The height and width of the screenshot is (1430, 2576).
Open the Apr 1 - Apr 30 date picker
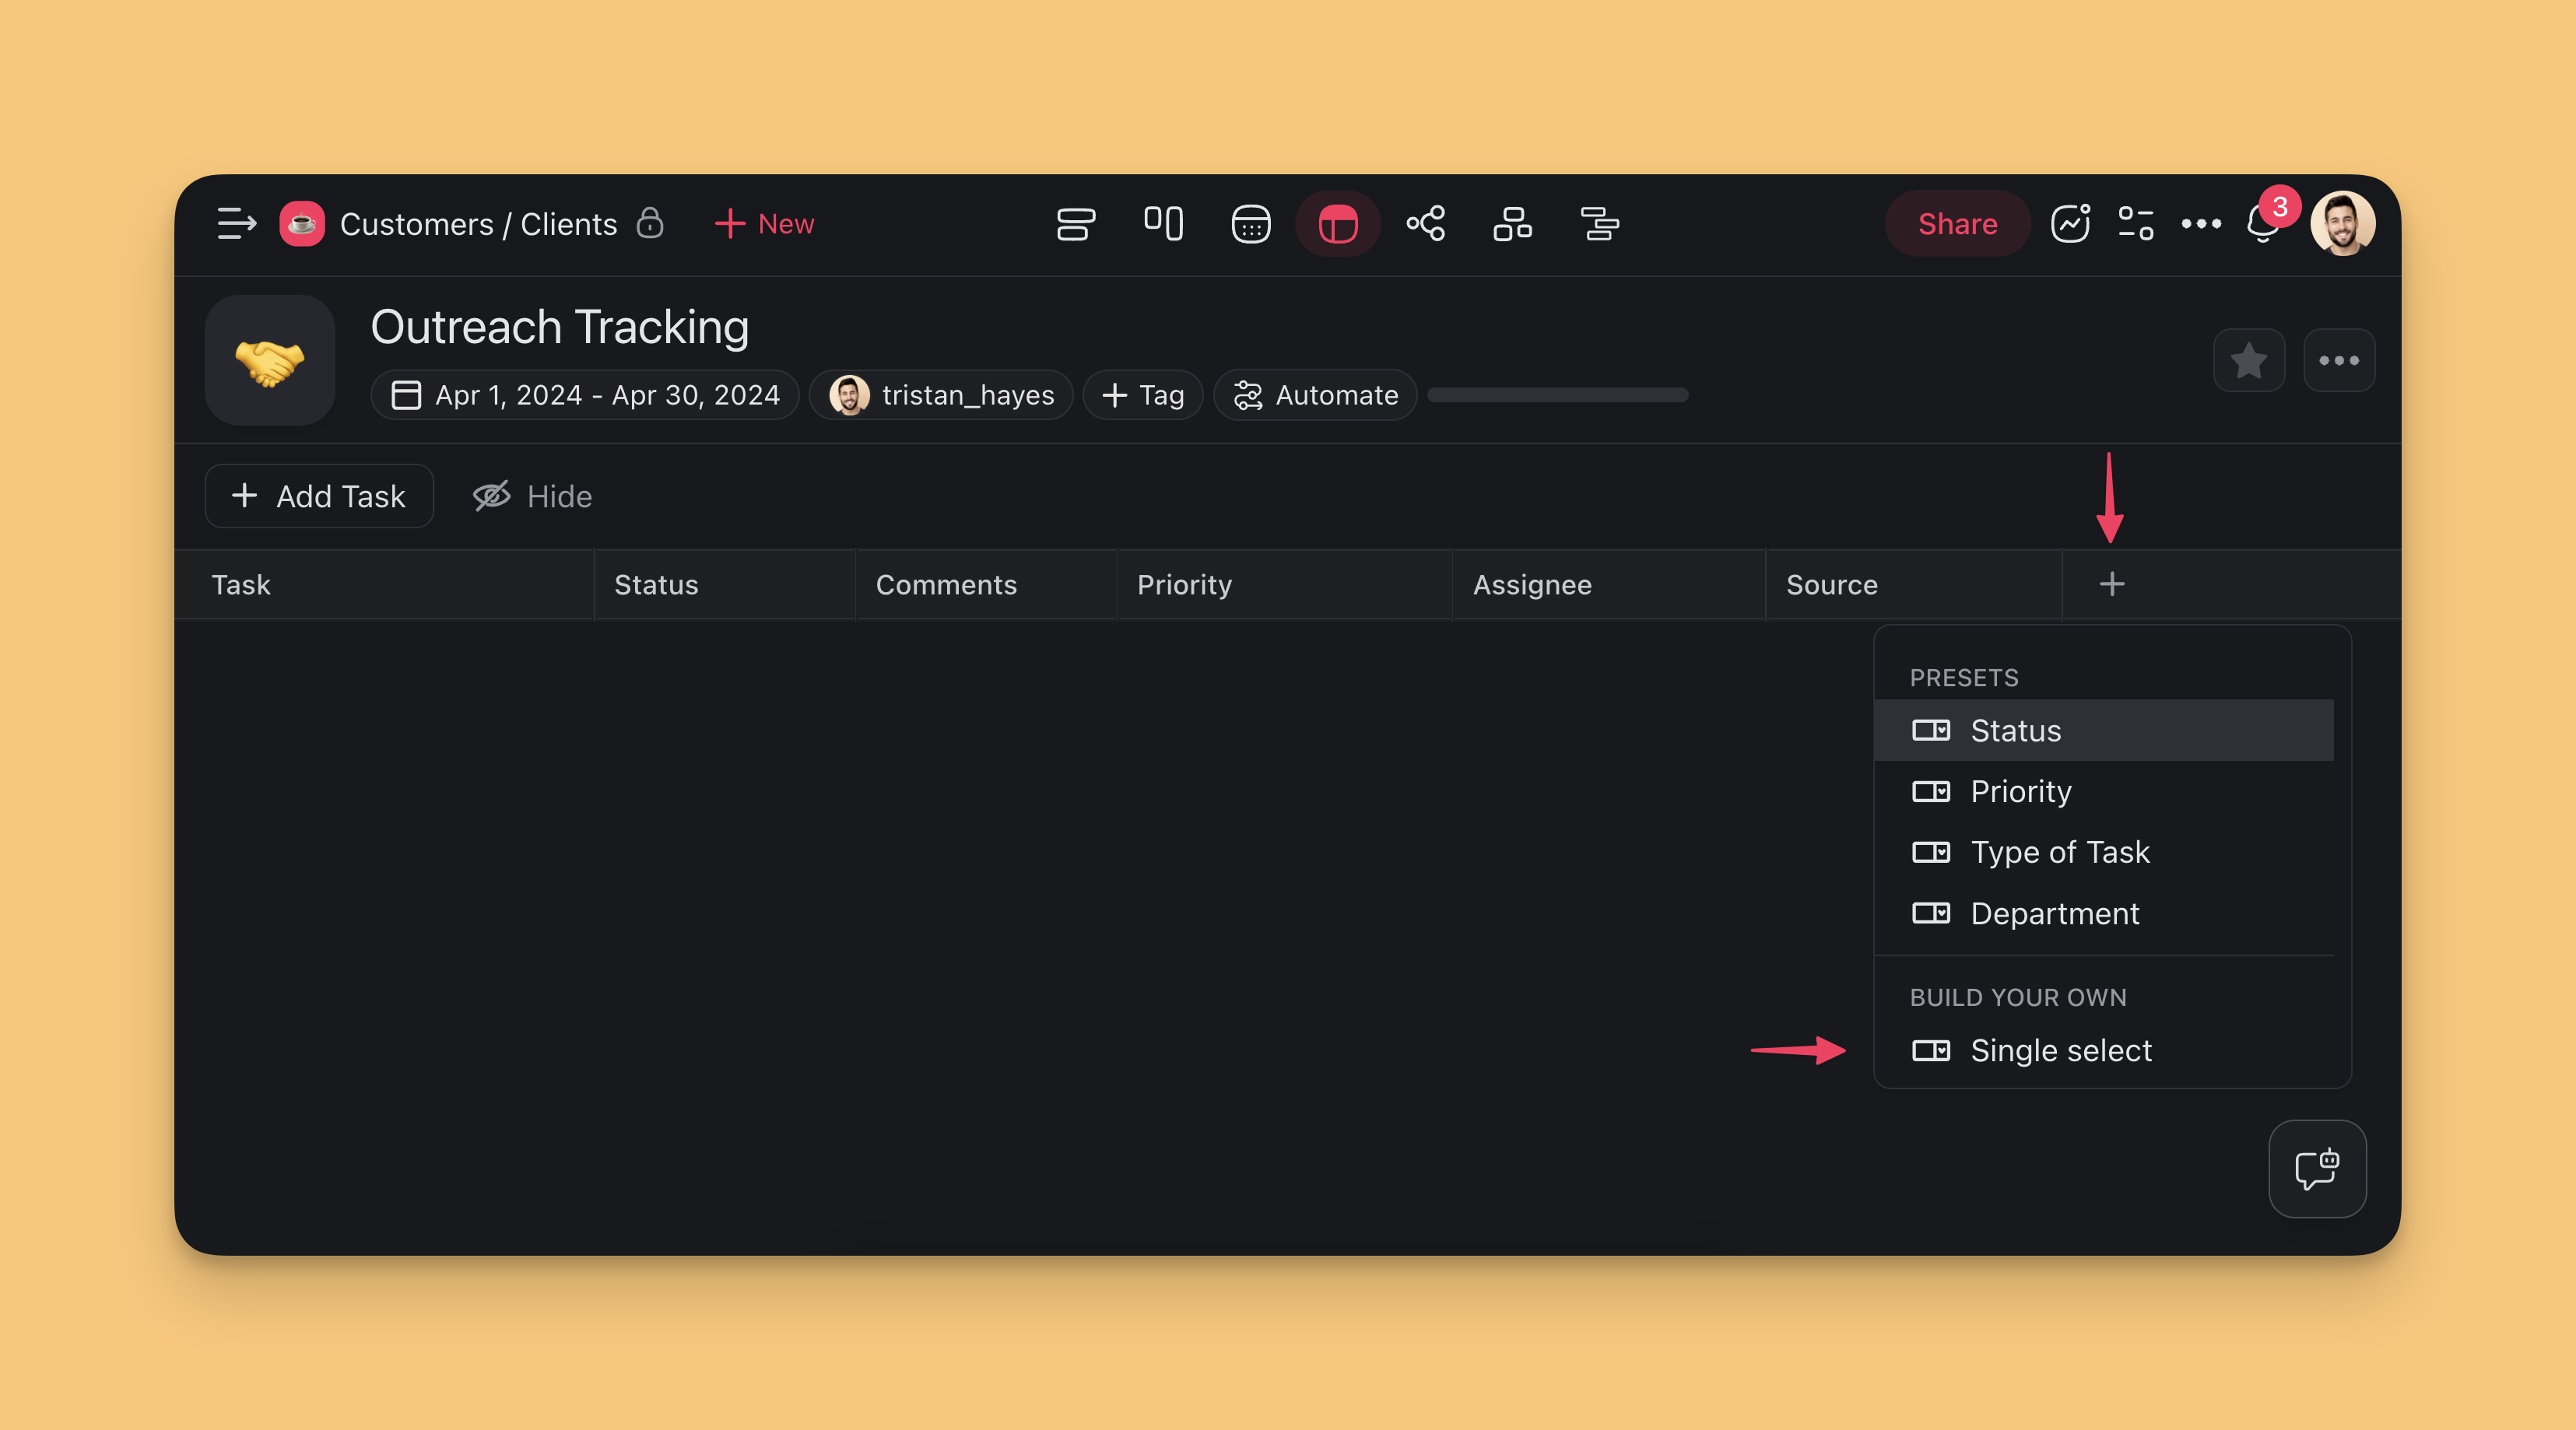tap(585, 395)
